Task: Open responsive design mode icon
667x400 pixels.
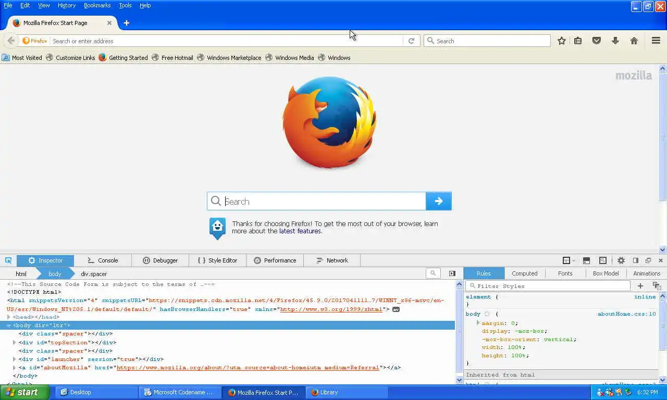Action: pos(603,260)
